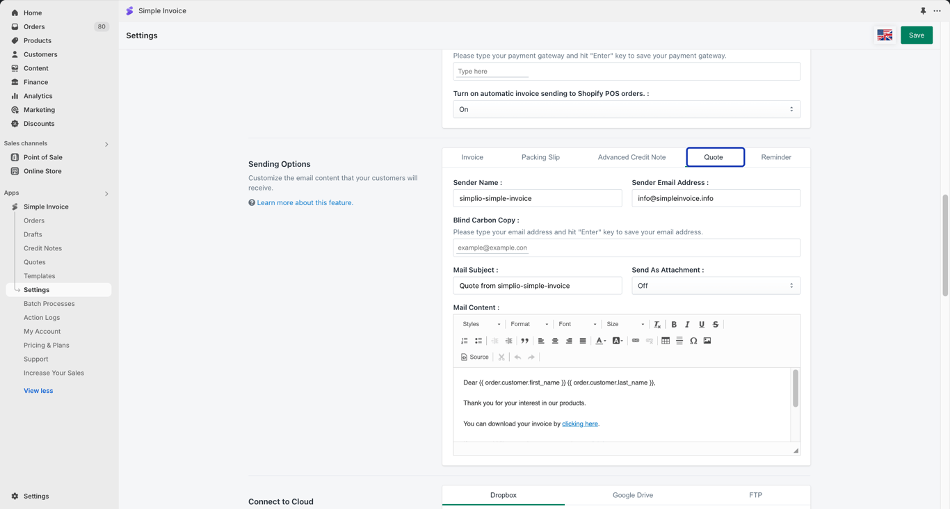Viewport: 950px width, 509px height.
Task: Expand the Styles dropdown in the editor
Action: tap(481, 324)
